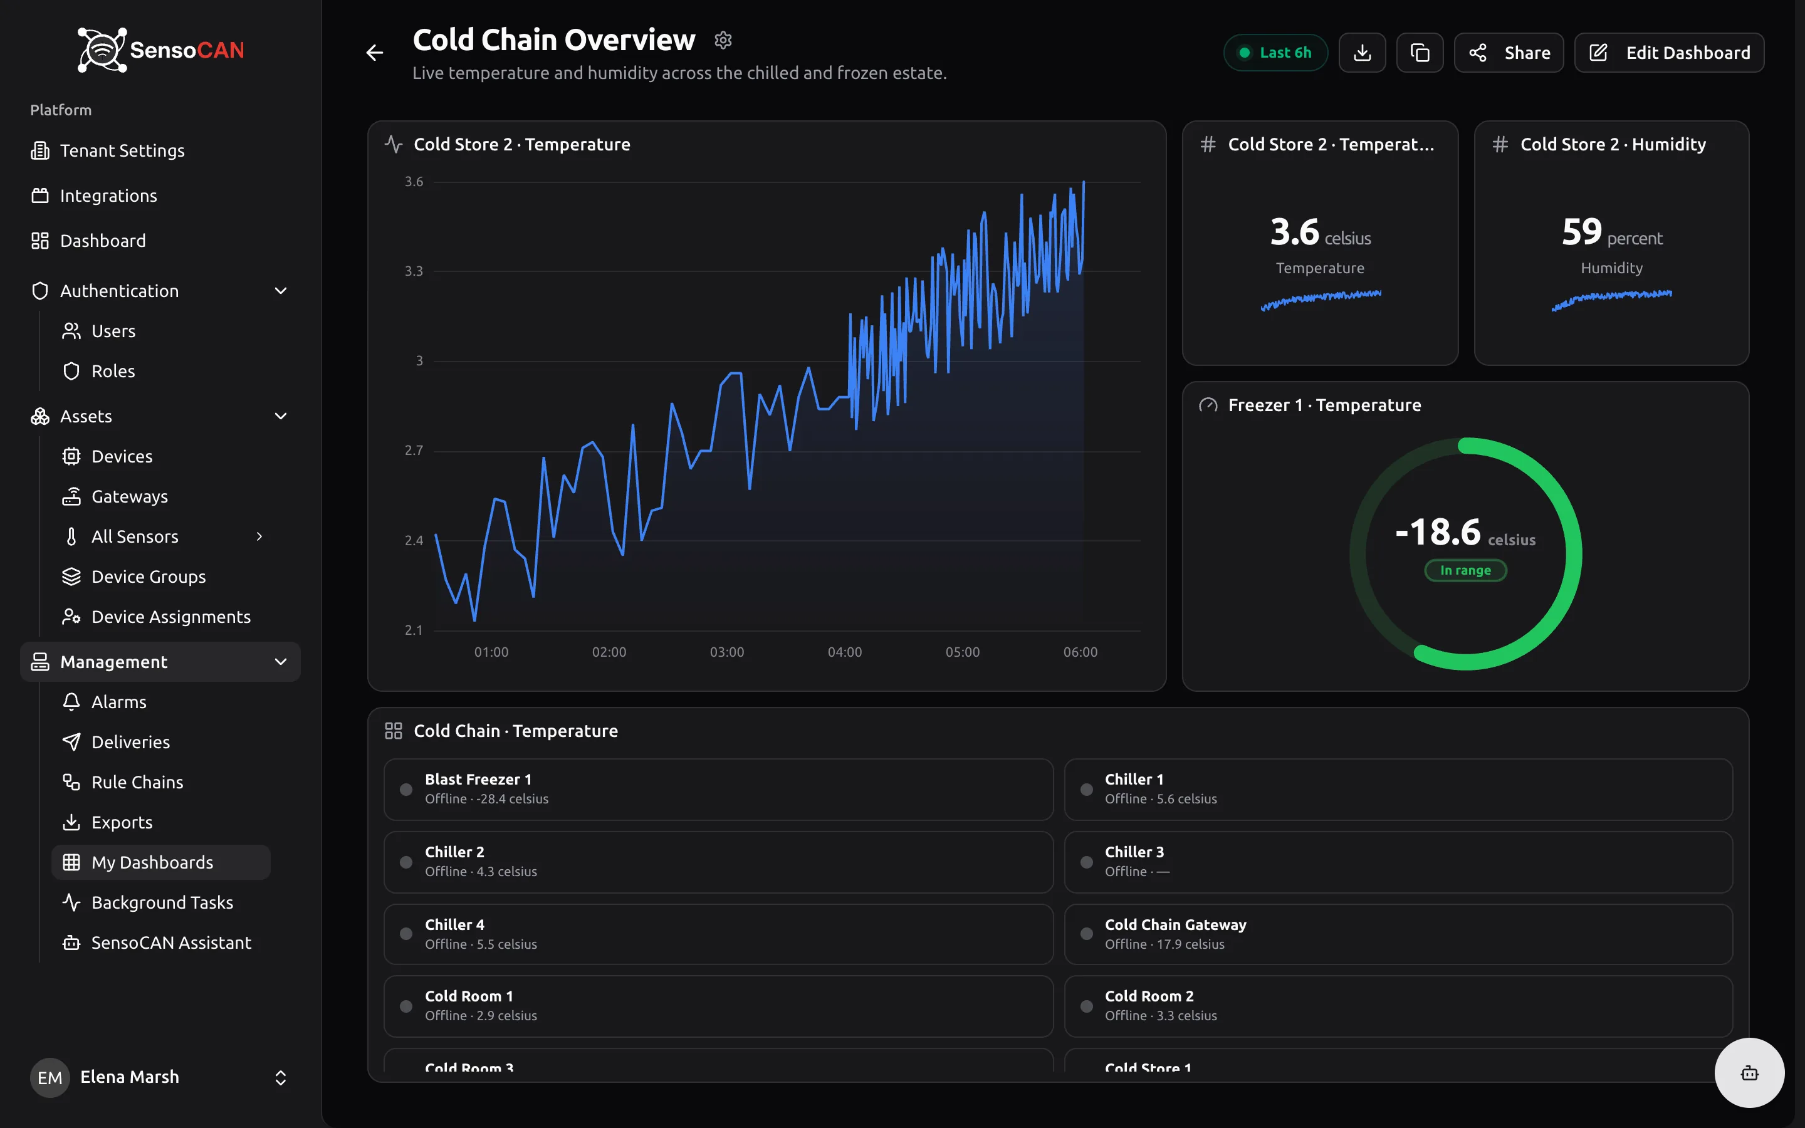Image resolution: width=1805 pixels, height=1128 pixels.
Task: Open dashboard settings gear icon
Action: point(723,39)
